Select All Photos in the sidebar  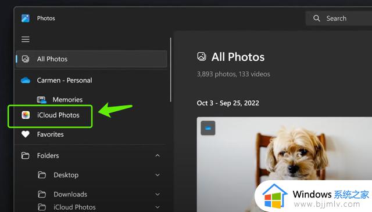pos(92,59)
